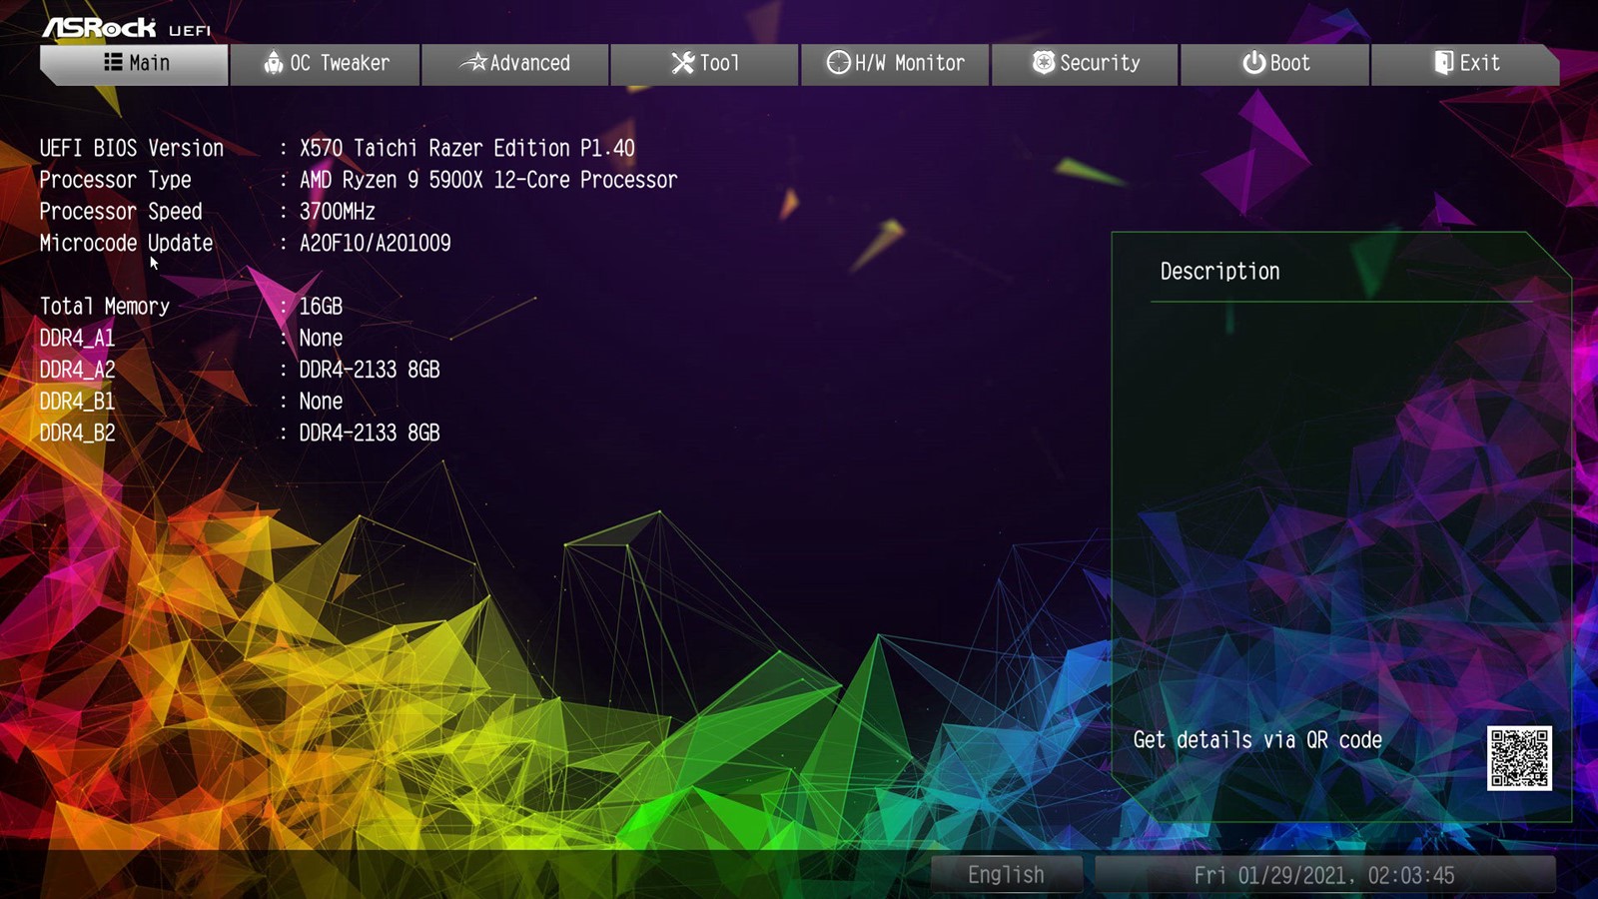Click the DDR4_A1 'None' value
The width and height of the screenshot is (1598, 899).
point(321,338)
